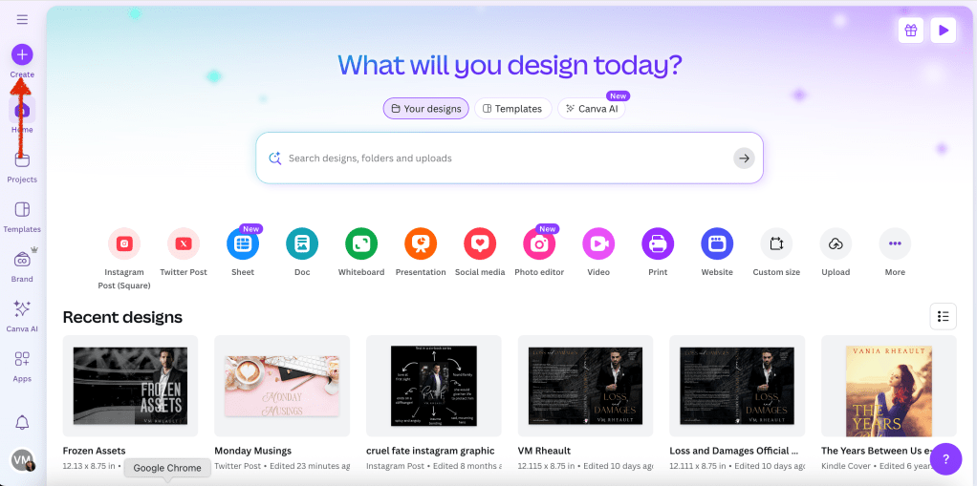The image size is (977, 486).
Task: Choose the Custom size option
Action: (x=776, y=244)
